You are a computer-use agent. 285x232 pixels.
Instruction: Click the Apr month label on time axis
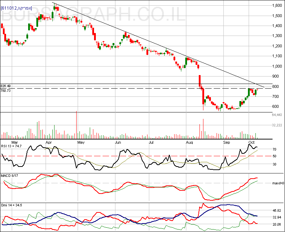(x=48, y=142)
